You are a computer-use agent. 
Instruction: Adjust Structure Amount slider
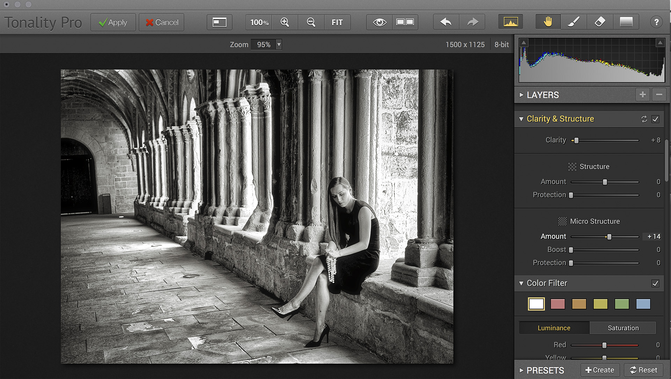[605, 182]
